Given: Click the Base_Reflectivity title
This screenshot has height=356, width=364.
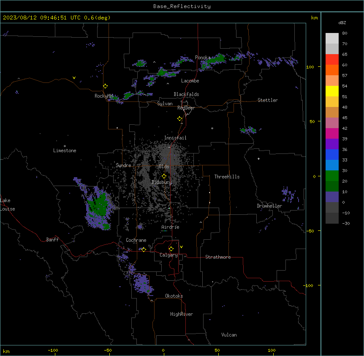Looking at the screenshot, I should (x=182, y=6).
